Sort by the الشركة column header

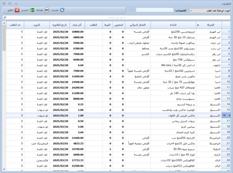[x=209, y=25]
